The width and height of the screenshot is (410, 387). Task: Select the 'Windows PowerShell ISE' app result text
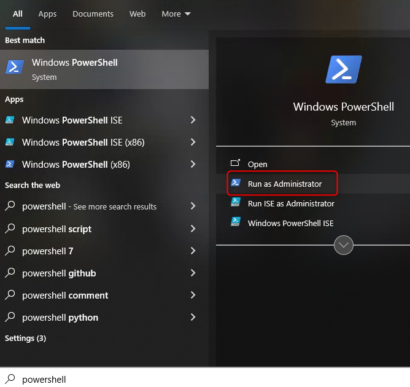pos(72,120)
